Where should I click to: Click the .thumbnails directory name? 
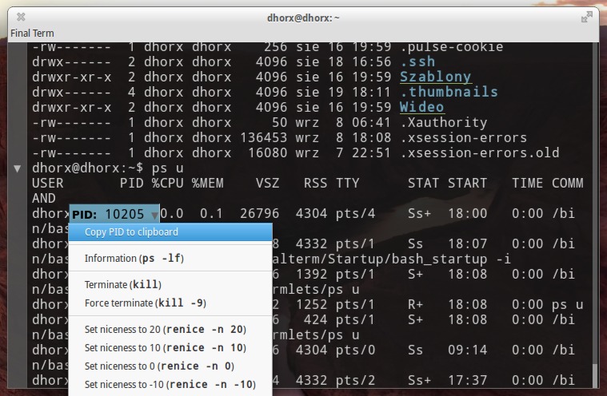click(449, 92)
